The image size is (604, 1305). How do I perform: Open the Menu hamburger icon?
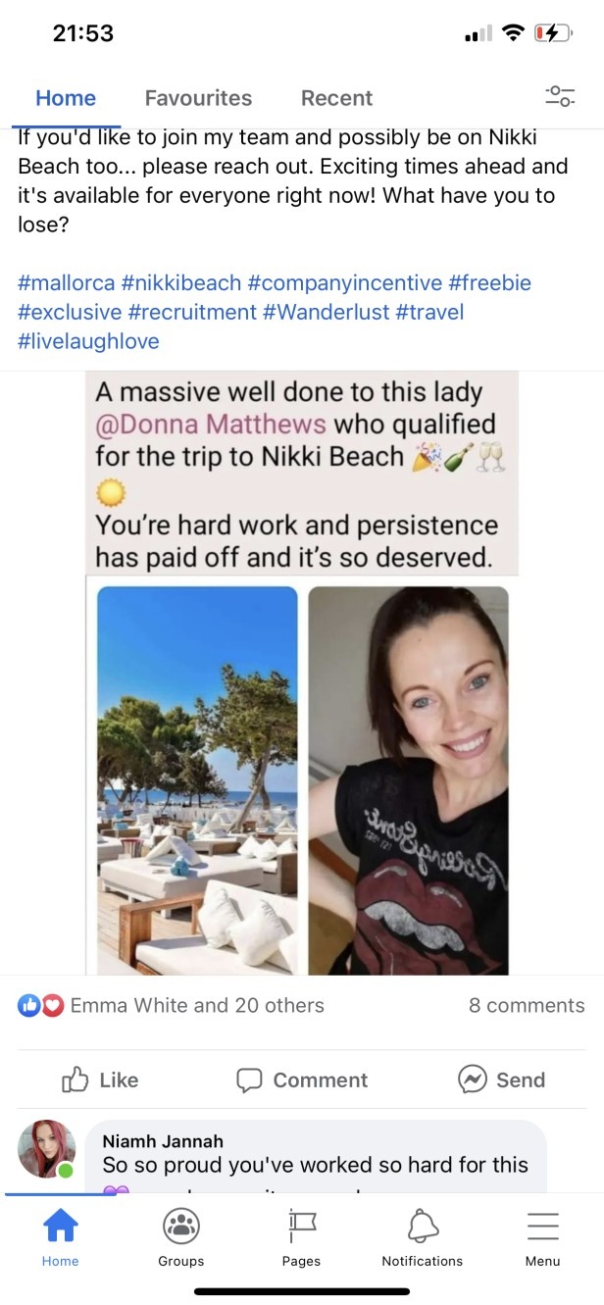pos(542,1226)
